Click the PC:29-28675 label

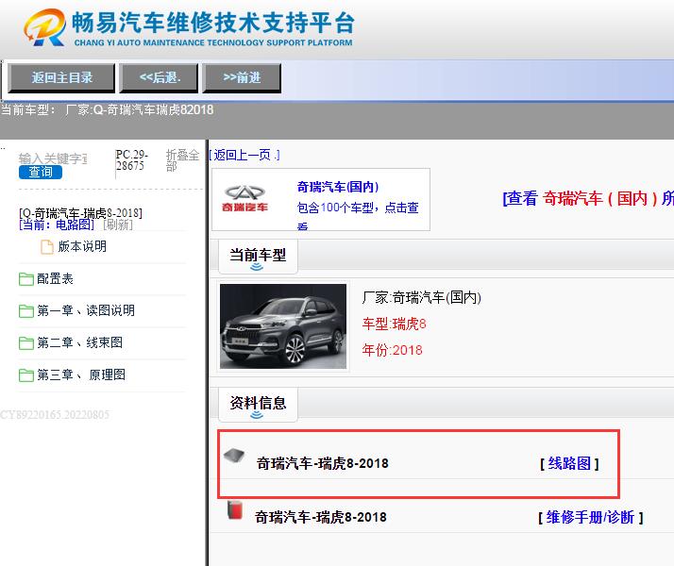pos(131,160)
